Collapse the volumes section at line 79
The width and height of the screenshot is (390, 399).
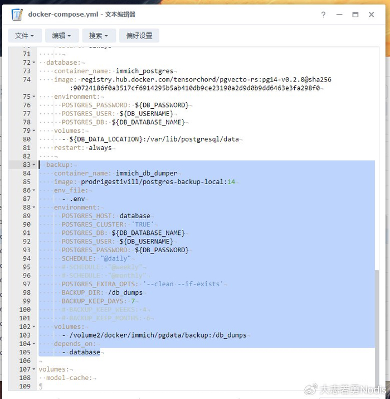click(34, 131)
